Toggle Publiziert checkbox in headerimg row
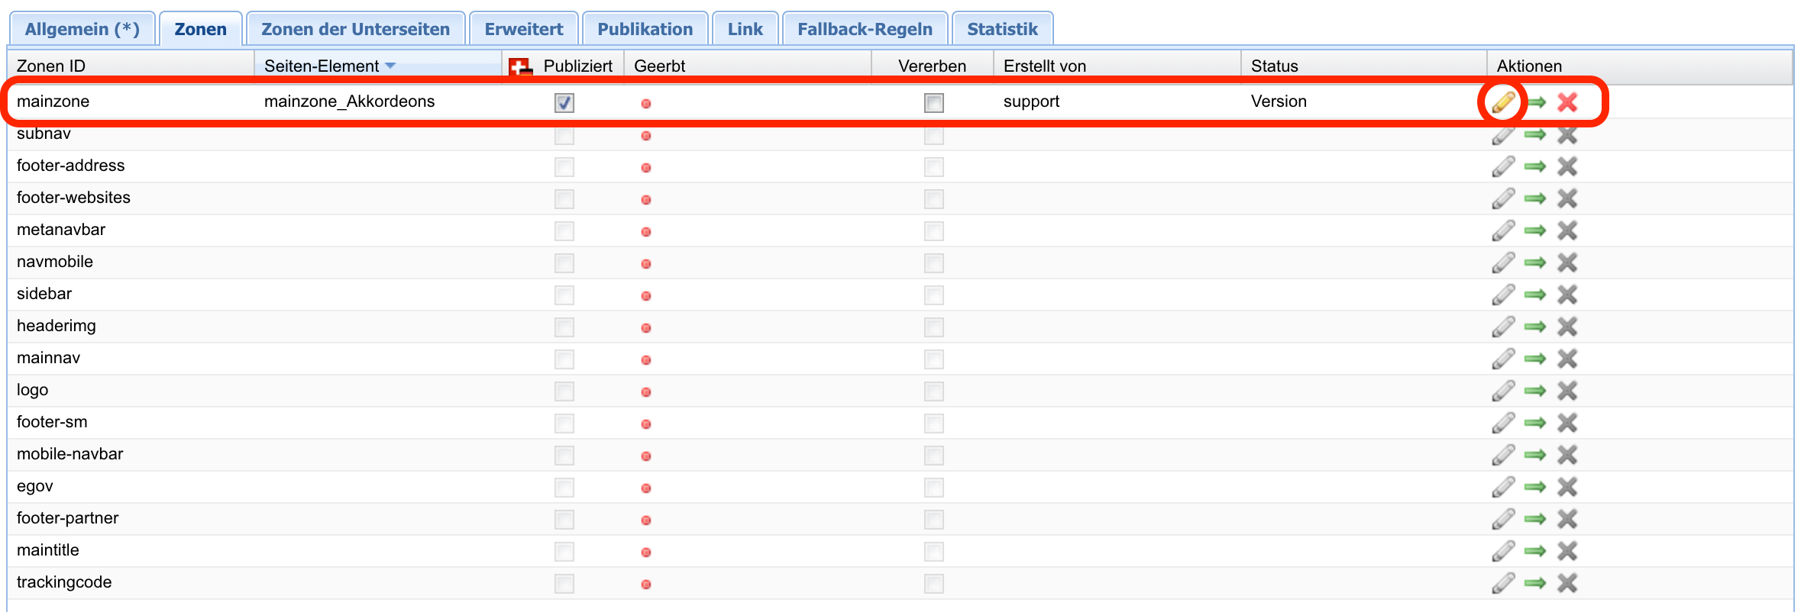Viewport: 1801px width, 612px height. (564, 327)
